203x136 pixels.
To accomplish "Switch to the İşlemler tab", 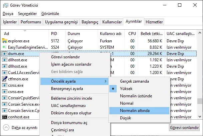I will [10, 22].
